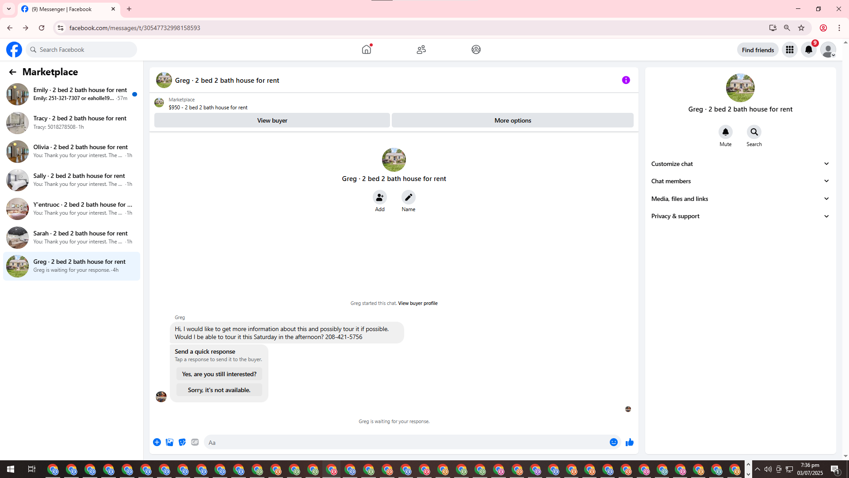
Task: Open Emily's conversation in the Marketplace list
Action: [72, 94]
